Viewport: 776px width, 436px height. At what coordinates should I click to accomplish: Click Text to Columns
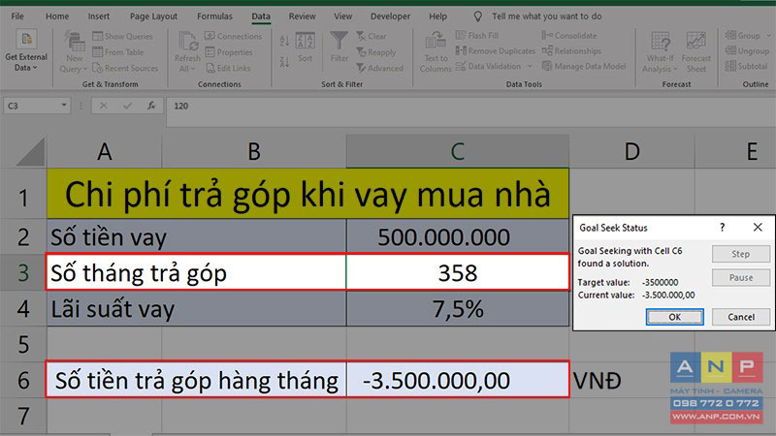(x=436, y=52)
